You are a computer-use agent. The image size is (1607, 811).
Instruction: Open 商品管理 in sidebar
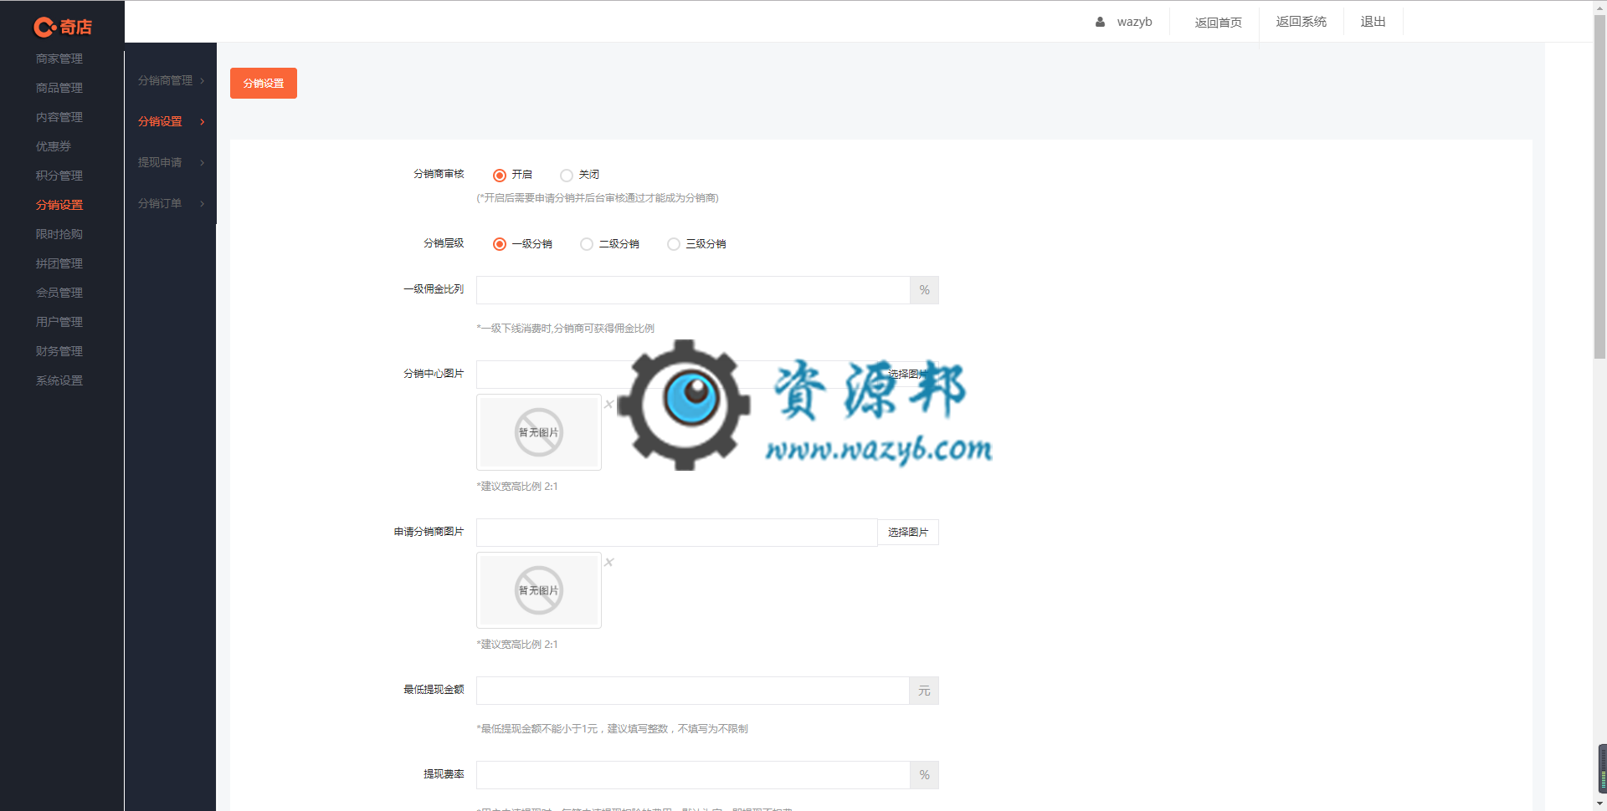coord(59,88)
